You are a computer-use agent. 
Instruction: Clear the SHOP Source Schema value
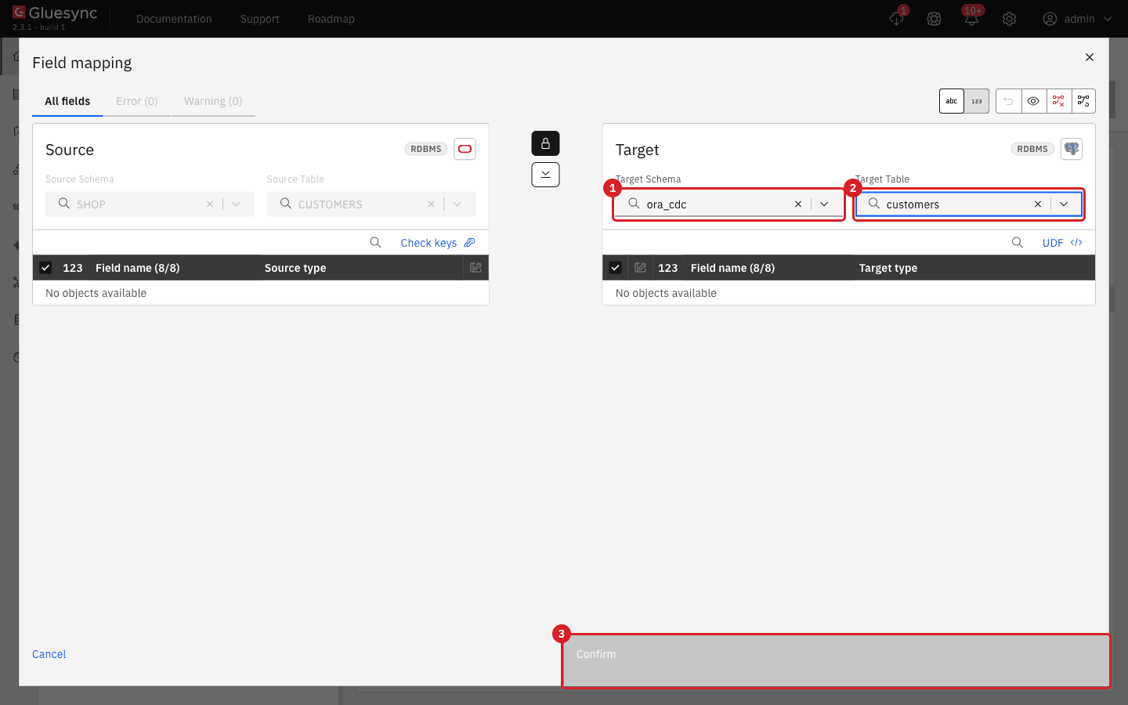coord(210,204)
